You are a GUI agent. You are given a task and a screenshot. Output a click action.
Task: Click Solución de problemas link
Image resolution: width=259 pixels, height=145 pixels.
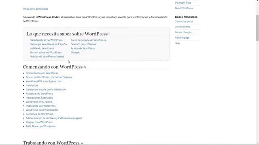tap(83, 44)
